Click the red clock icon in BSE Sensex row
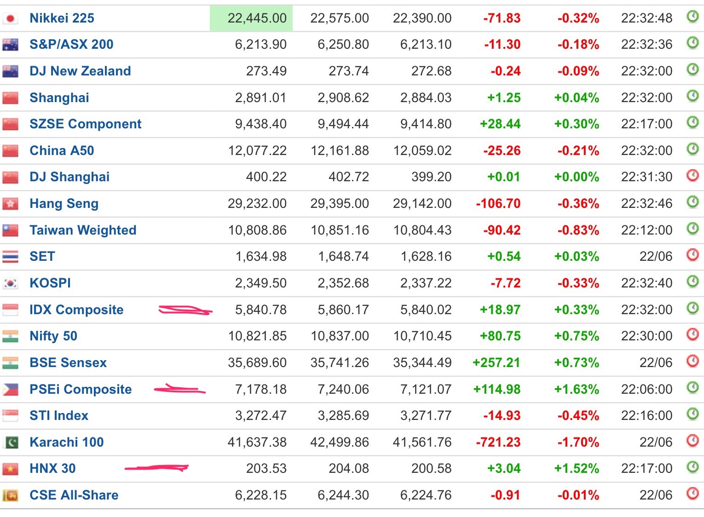This screenshot has width=704, height=517. pyautogui.click(x=692, y=361)
